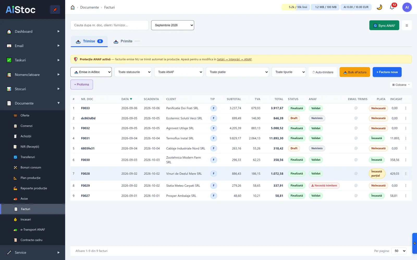Expand the Dashboard sidebar section
Image resolution: width=417 pixels, height=260 pixels.
[x=33, y=31]
